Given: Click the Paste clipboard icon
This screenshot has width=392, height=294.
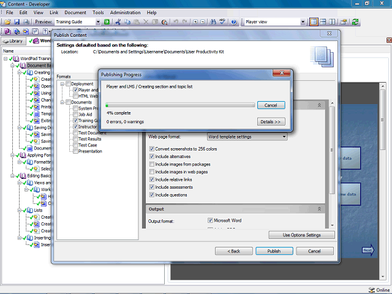Looking at the screenshot, I should pos(137,22).
